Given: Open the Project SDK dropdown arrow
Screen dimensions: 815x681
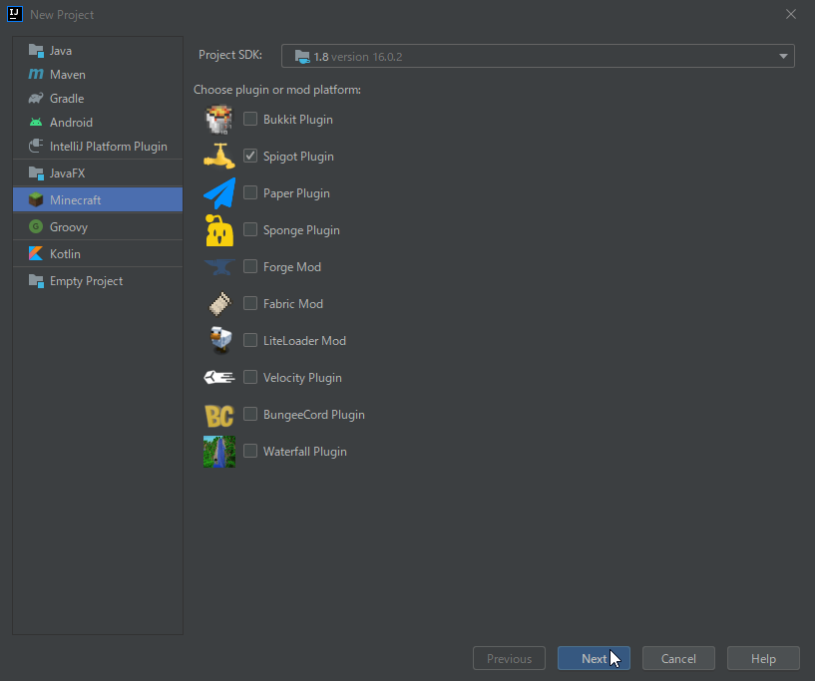Looking at the screenshot, I should [783, 56].
